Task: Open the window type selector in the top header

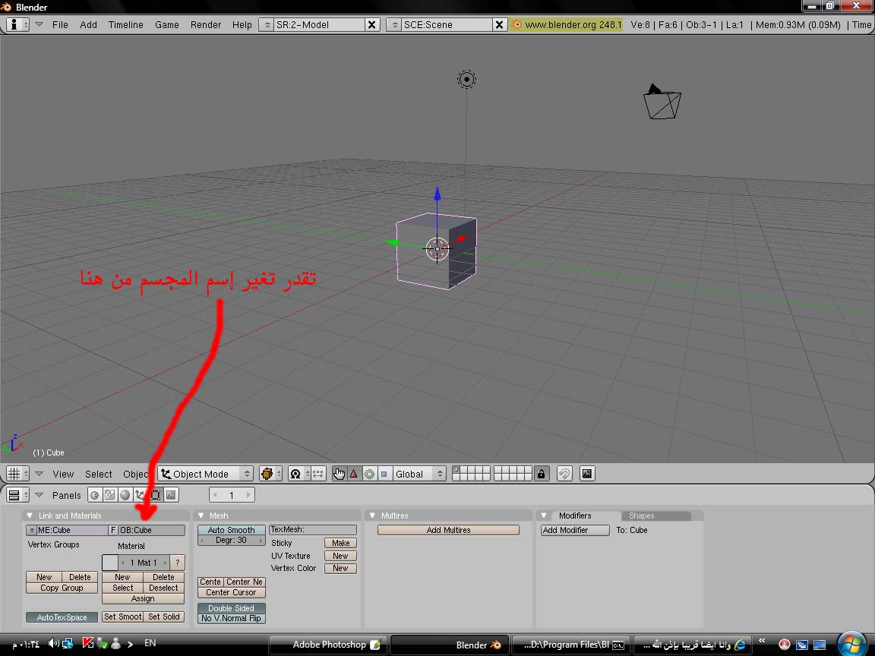Action: pyautogui.click(x=17, y=24)
